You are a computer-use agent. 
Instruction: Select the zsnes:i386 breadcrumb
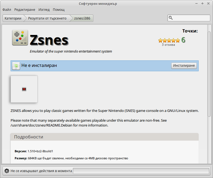(82, 18)
